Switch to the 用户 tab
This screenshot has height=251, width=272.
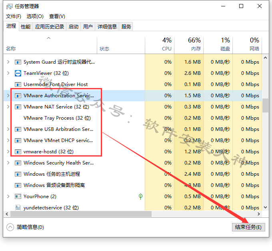coord(88,27)
